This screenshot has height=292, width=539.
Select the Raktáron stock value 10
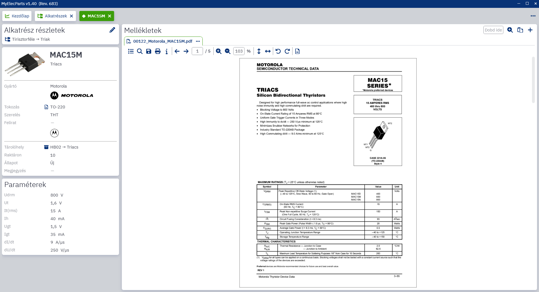pos(53,155)
